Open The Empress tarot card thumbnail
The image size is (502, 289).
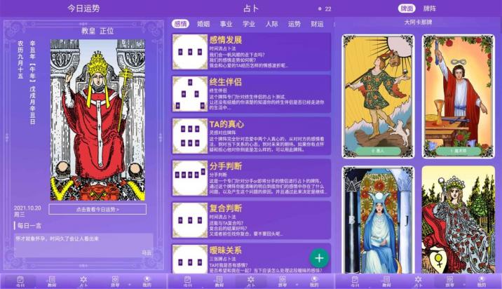(458, 220)
